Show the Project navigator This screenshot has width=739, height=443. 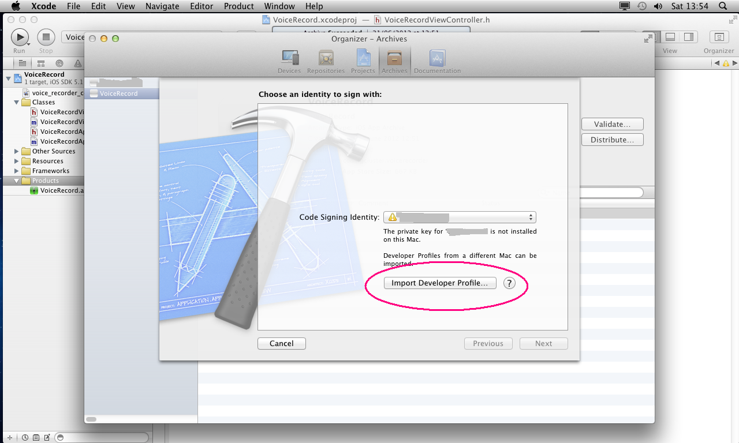tap(22, 63)
